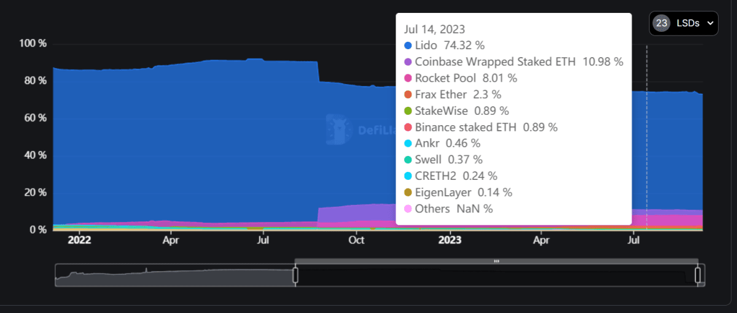Click the StakeWise green legend dot
737x313 pixels.
pyautogui.click(x=408, y=111)
